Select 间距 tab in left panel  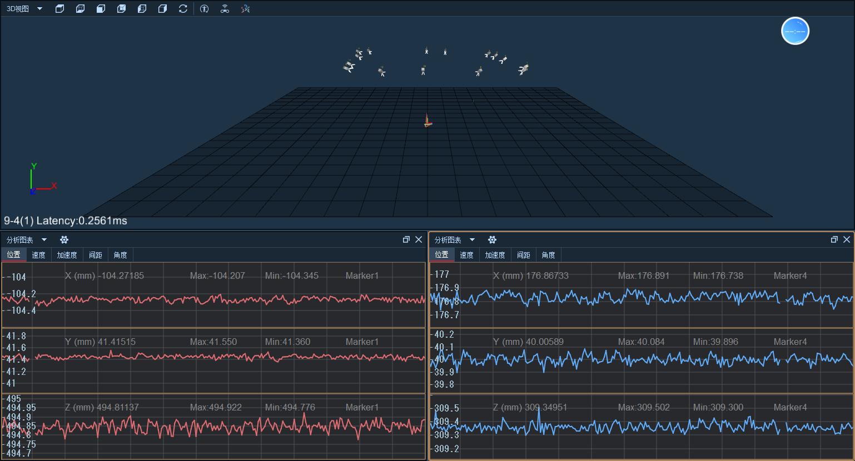[96, 255]
